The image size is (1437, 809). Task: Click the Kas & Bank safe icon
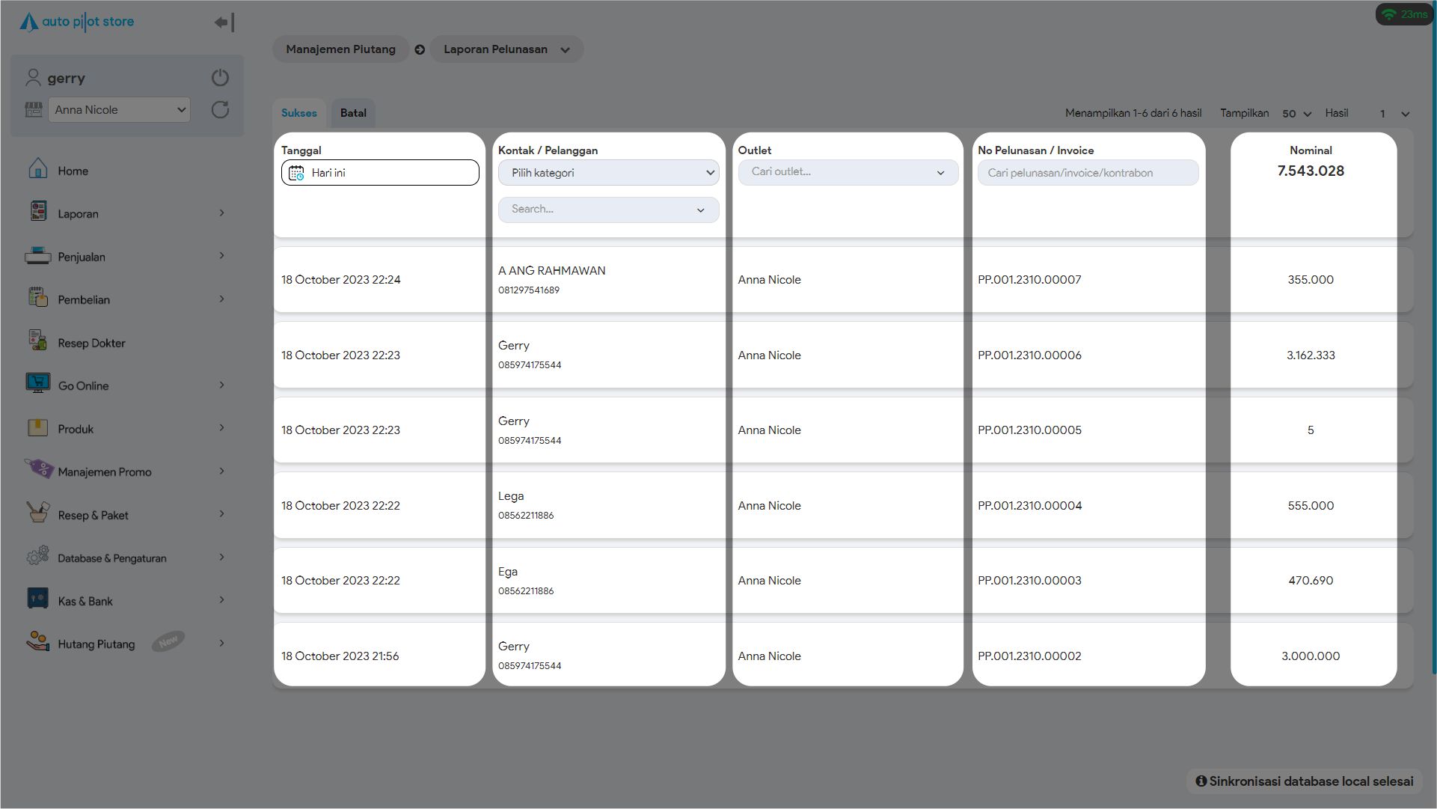[37, 599]
